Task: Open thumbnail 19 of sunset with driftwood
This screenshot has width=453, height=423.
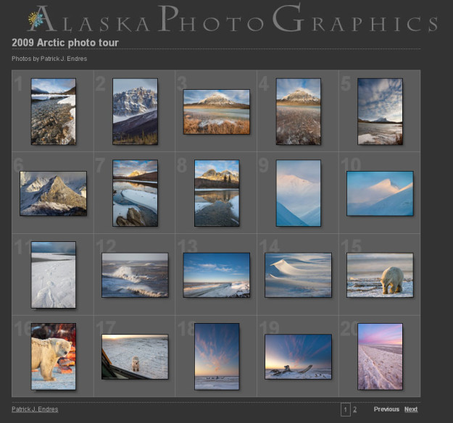Action: (298, 356)
